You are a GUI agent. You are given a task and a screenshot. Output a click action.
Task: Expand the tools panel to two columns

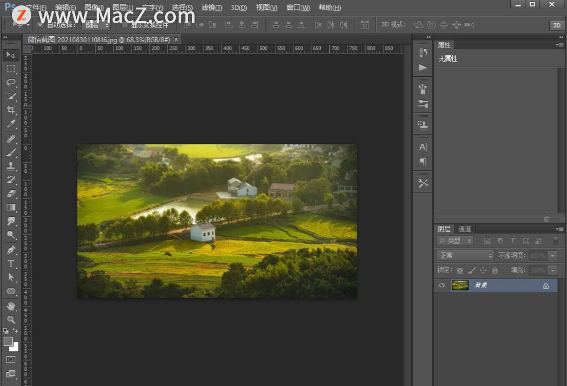[x=5, y=37]
